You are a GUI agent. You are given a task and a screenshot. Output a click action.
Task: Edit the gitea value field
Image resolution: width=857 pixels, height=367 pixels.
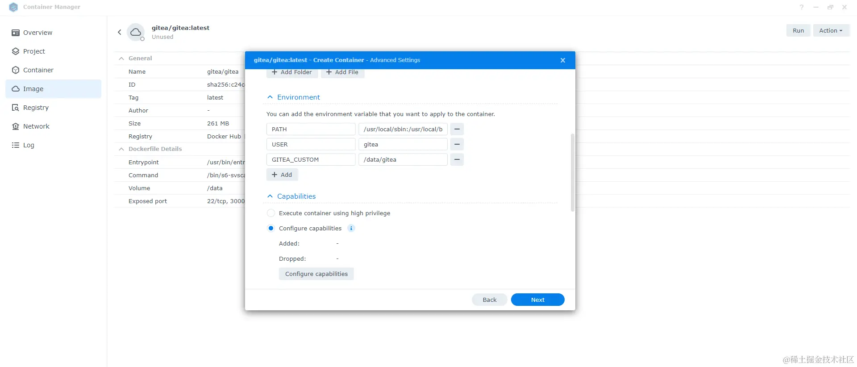tap(403, 144)
